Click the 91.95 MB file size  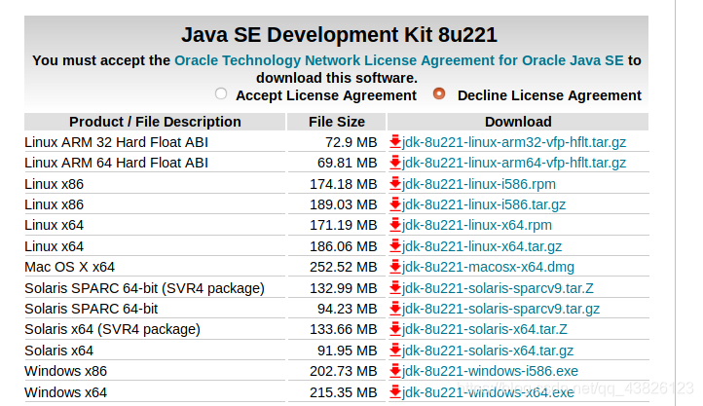pyautogui.click(x=347, y=351)
